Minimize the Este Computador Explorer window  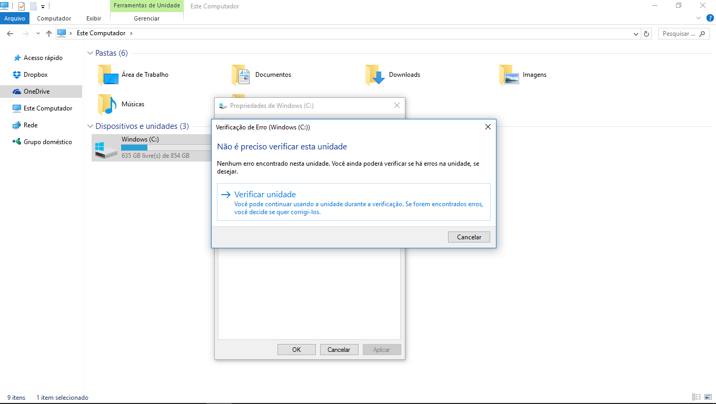coord(654,6)
